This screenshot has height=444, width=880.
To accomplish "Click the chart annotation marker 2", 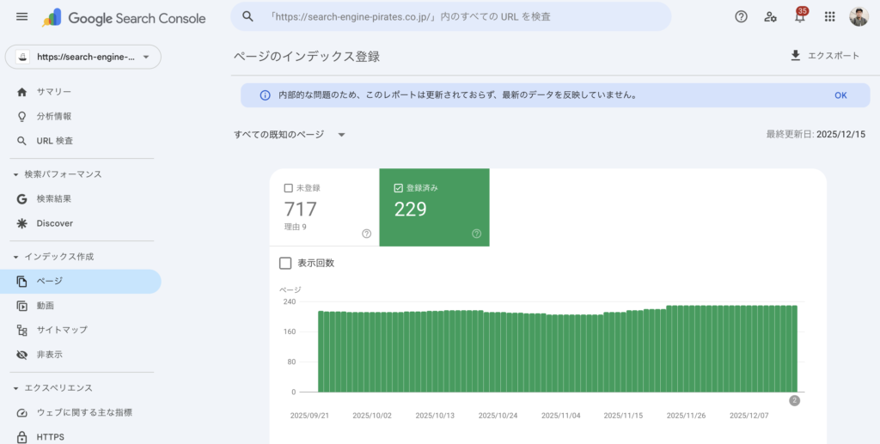I will (x=794, y=400).
